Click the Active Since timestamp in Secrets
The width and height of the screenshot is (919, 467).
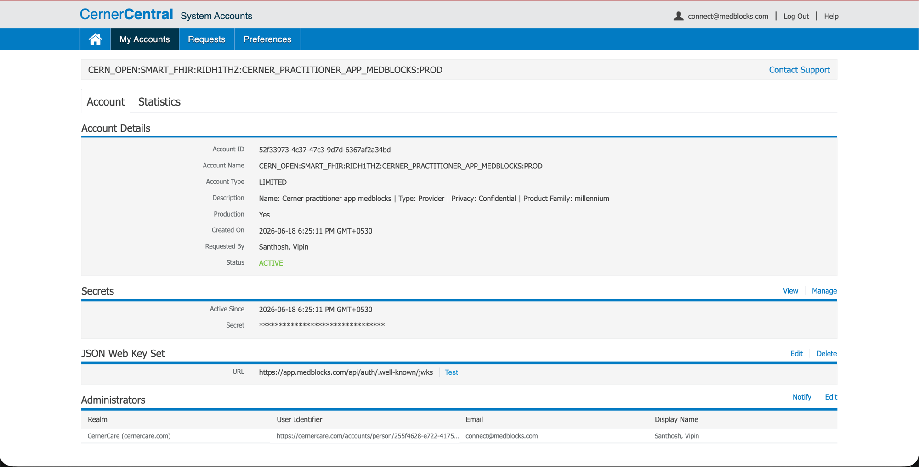tap(316, 310)
